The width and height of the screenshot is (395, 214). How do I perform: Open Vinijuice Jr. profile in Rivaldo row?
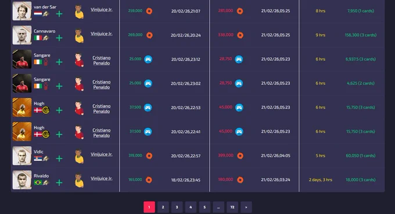(102, 178)
